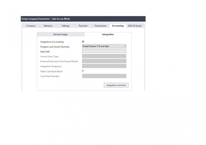
Task: Select the Integration sub-tab
Action: 108,34
